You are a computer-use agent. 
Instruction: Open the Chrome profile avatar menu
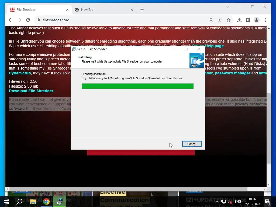click(257, 20)
